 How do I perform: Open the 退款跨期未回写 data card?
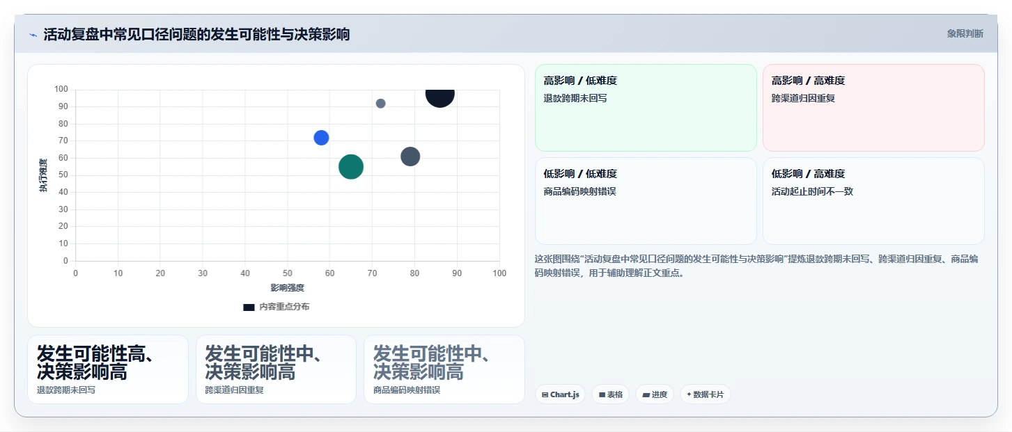(108, 369)
